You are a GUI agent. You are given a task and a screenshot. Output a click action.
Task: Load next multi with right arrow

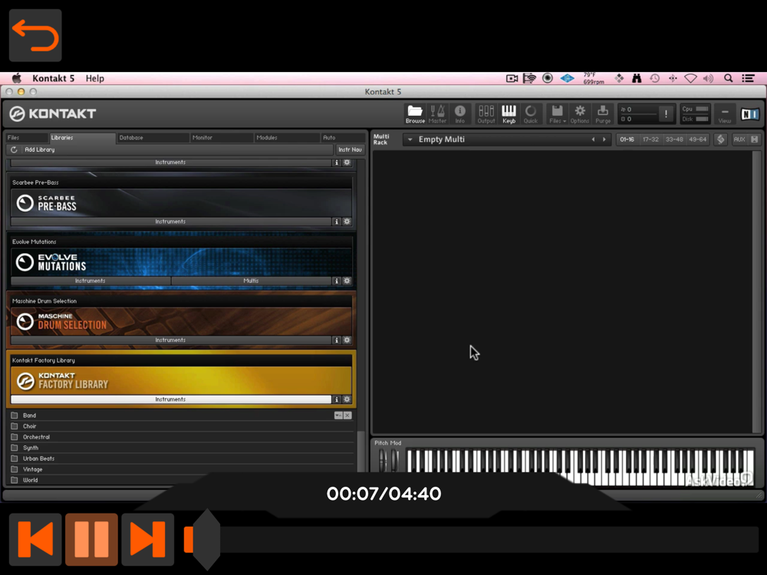click(x=604, y=140)
